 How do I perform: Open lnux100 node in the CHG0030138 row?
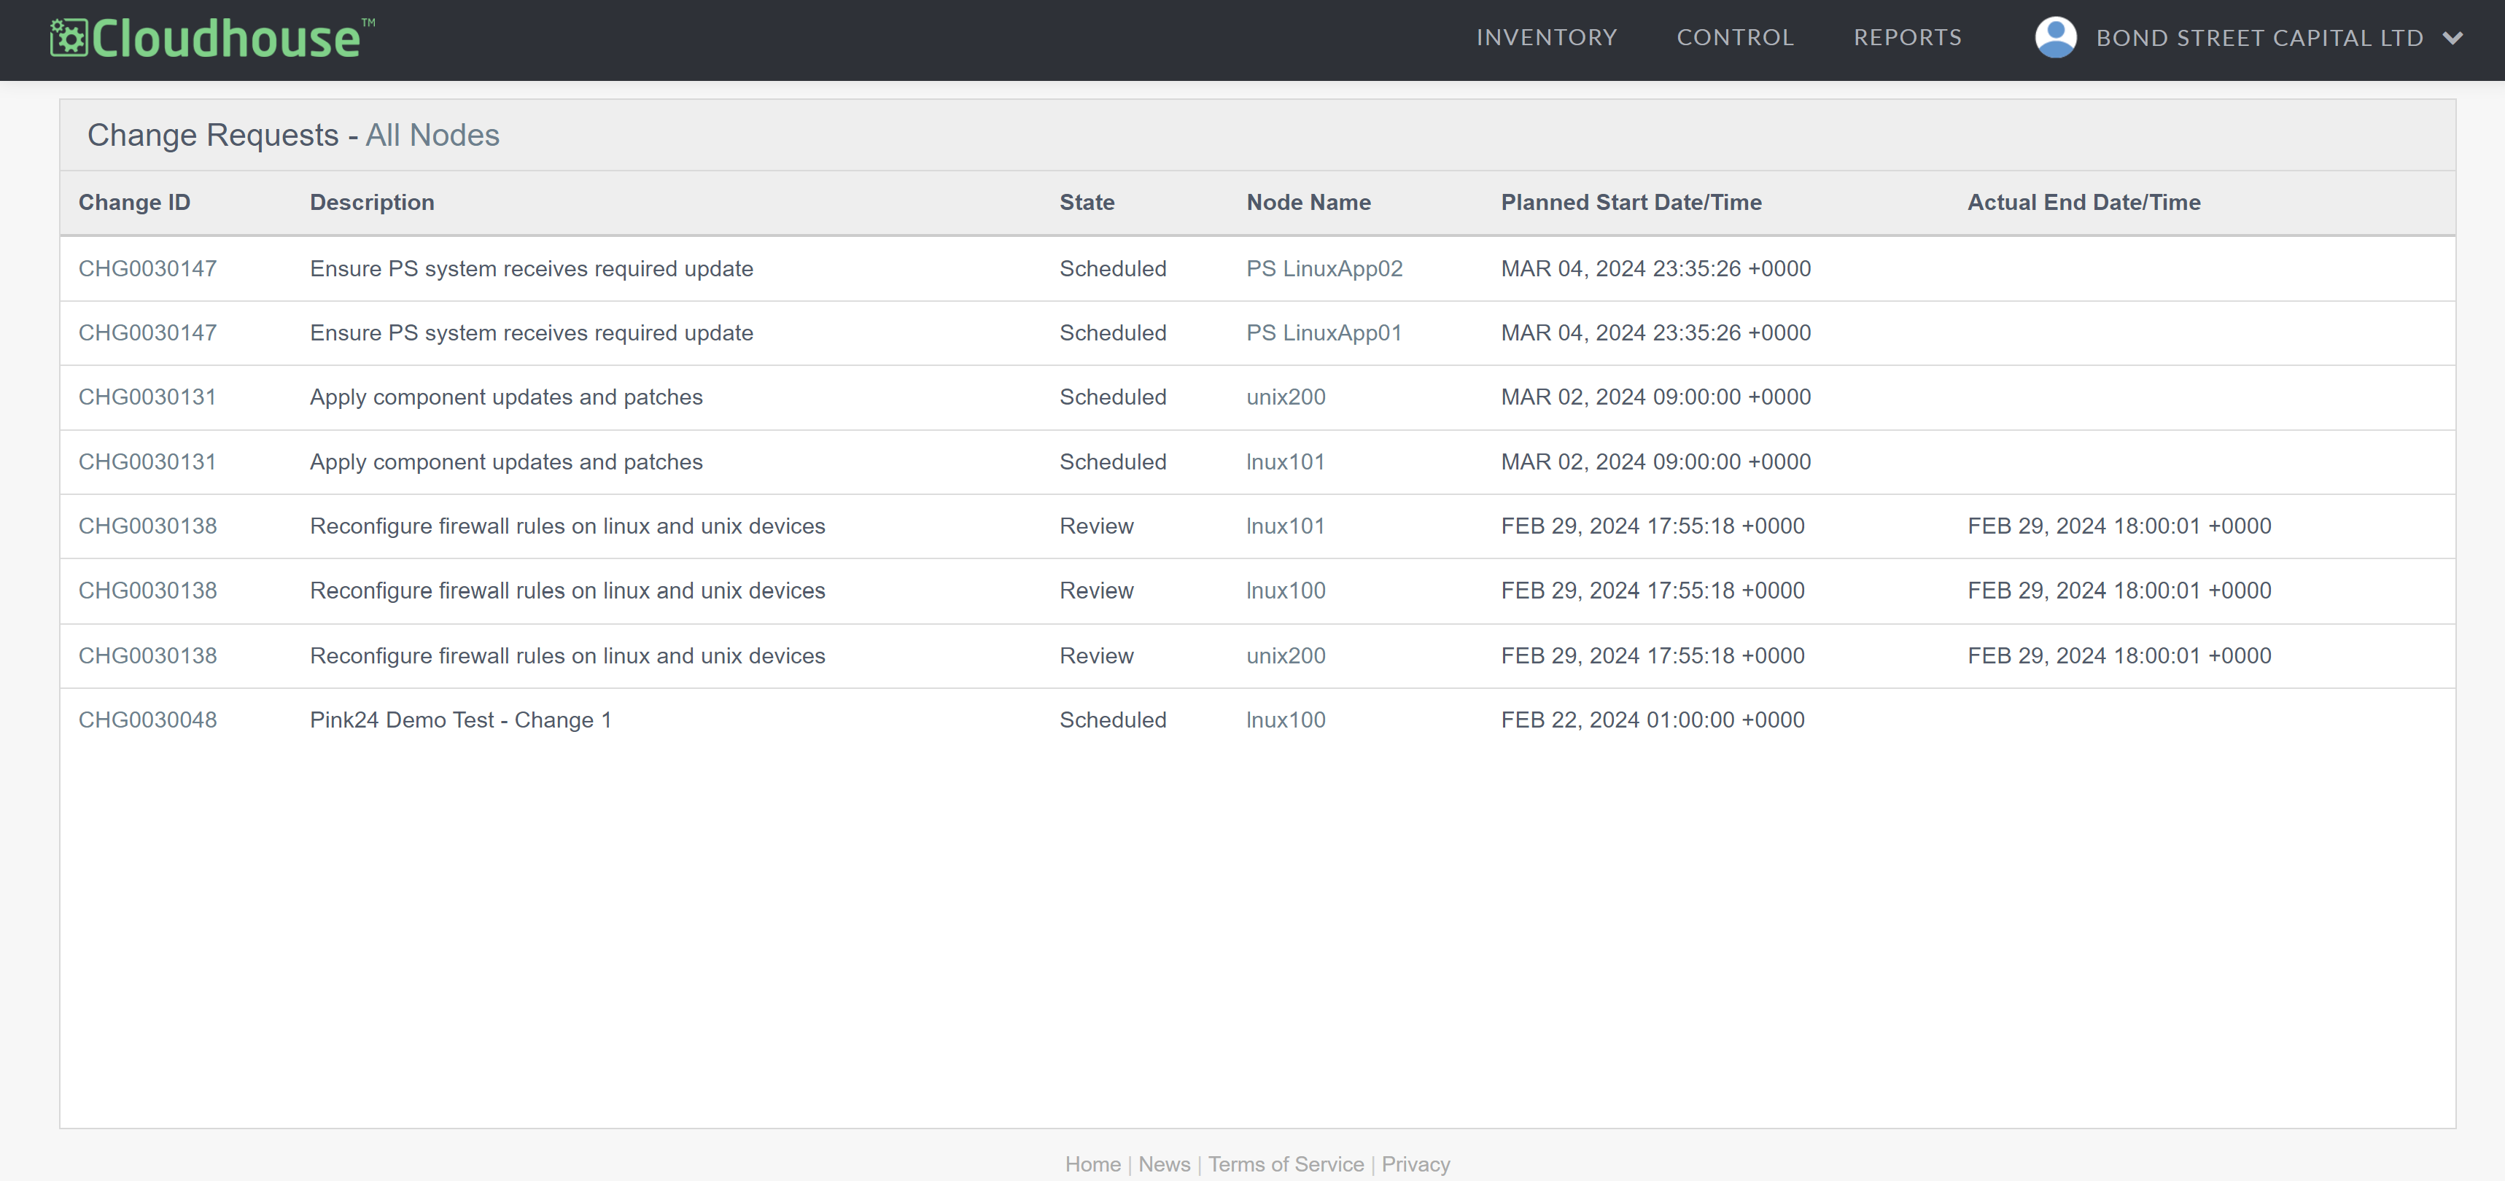[1286, 590]
